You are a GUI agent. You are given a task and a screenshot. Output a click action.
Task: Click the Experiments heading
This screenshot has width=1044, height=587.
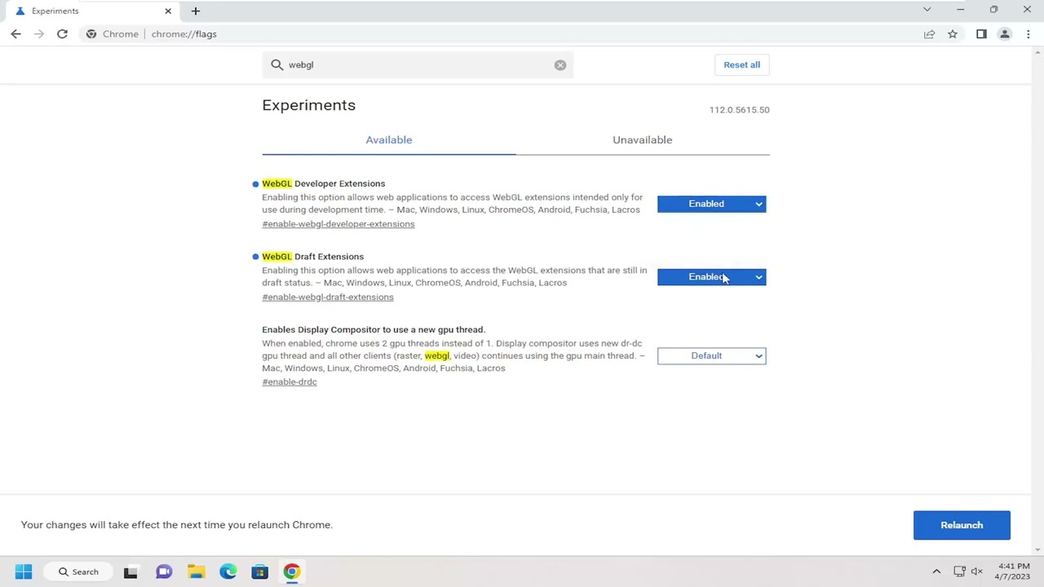coord(308,105)
